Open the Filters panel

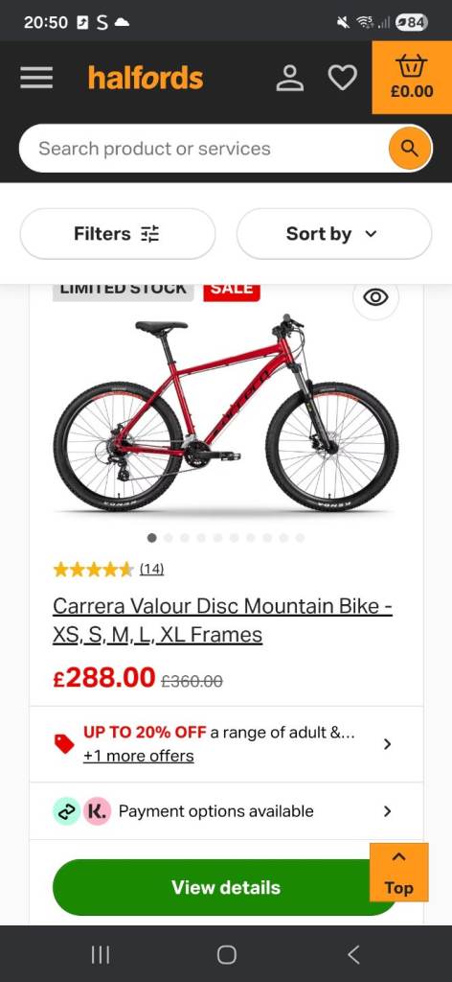(x=118, y=234)
